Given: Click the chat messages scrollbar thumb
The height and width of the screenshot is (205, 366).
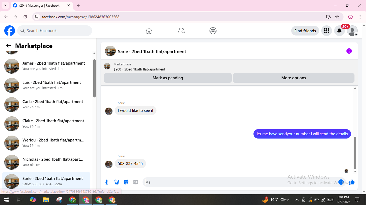Looking at the screenshot, I should pyautogui.click(x=355, y=153).
